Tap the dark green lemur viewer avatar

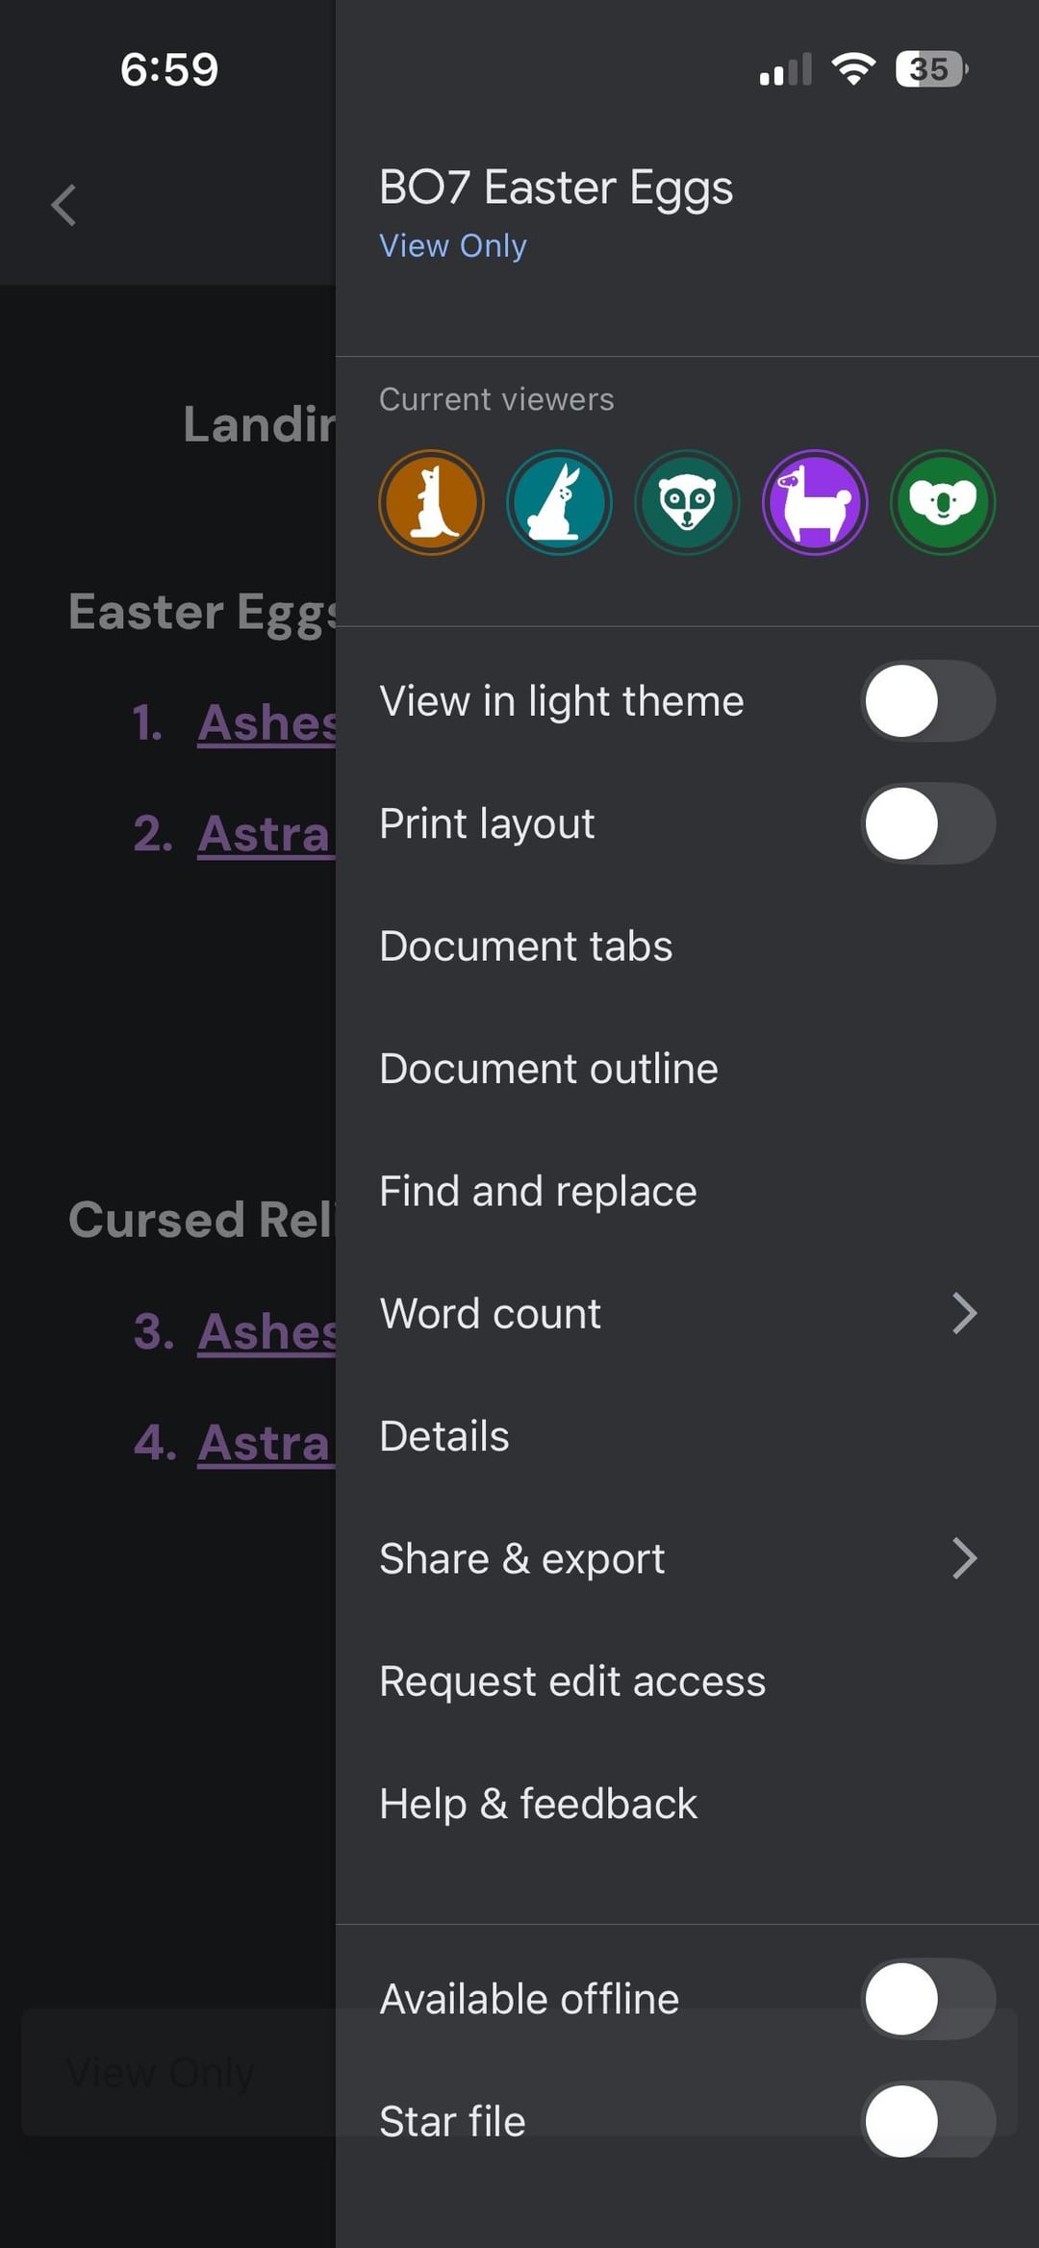point(687,502)
